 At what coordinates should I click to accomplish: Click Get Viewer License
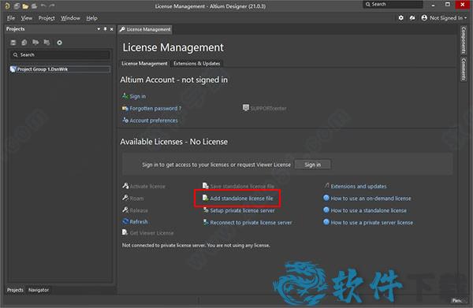(151, 233)
